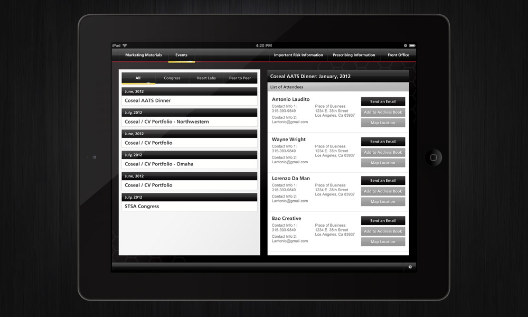528x317 pixels.
Task: Select the All events filter
Action: 138,78
